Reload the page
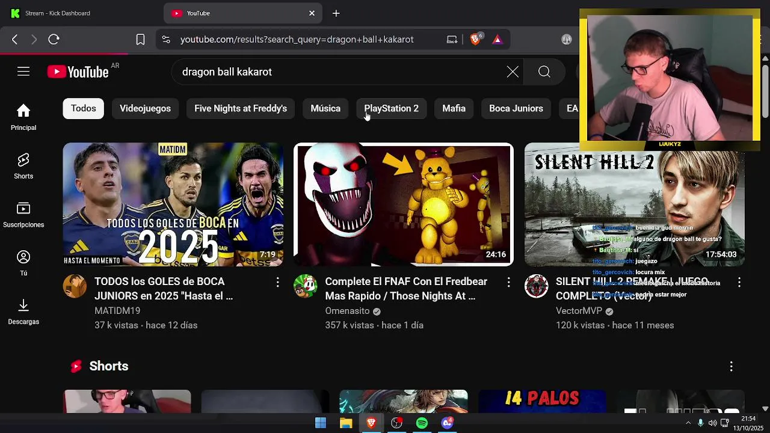 point(54,39)
